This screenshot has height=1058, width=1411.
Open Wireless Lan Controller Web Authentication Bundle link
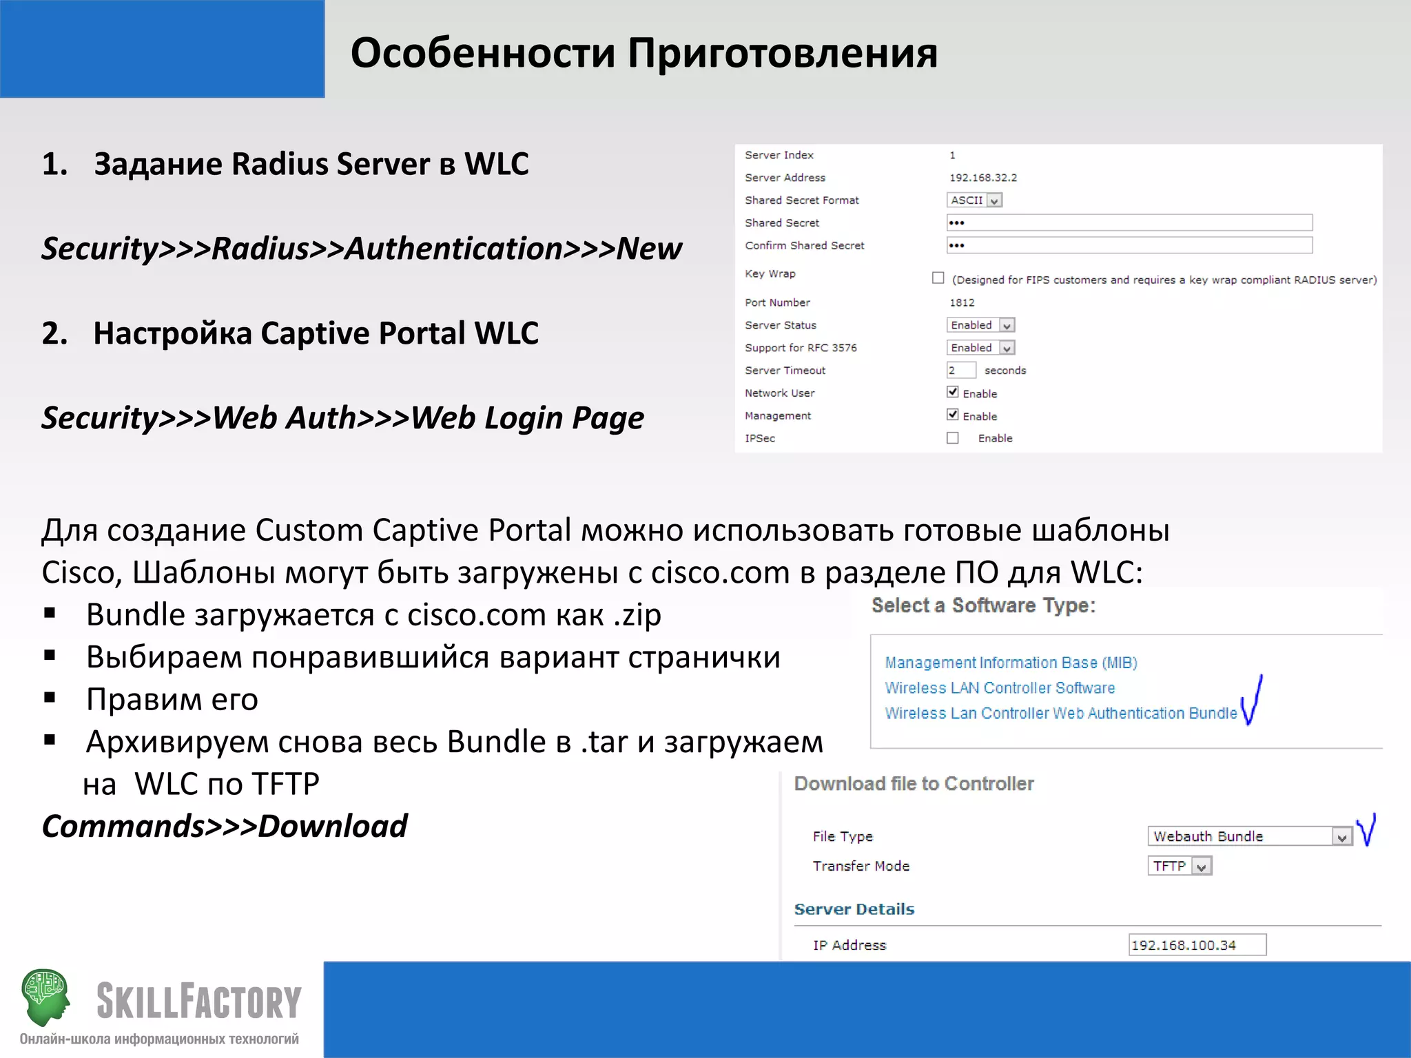coord(1061,714)
